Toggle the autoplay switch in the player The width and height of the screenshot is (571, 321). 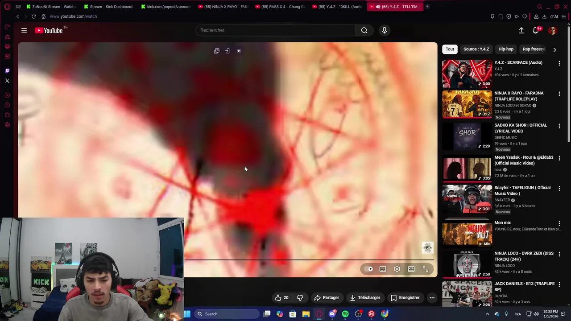(368, 269)
